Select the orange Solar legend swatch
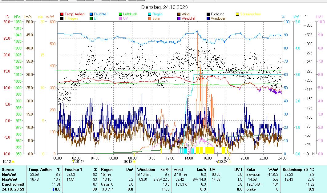This screenshot has height=193, width=327. point(150,18)
